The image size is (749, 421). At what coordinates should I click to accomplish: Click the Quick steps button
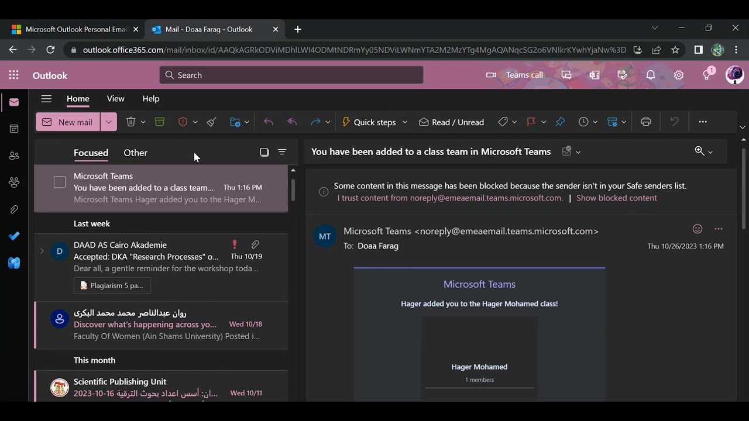point(369,122)
